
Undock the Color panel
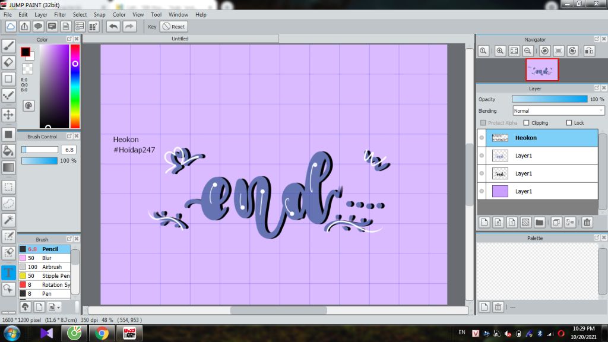point(69,39)
